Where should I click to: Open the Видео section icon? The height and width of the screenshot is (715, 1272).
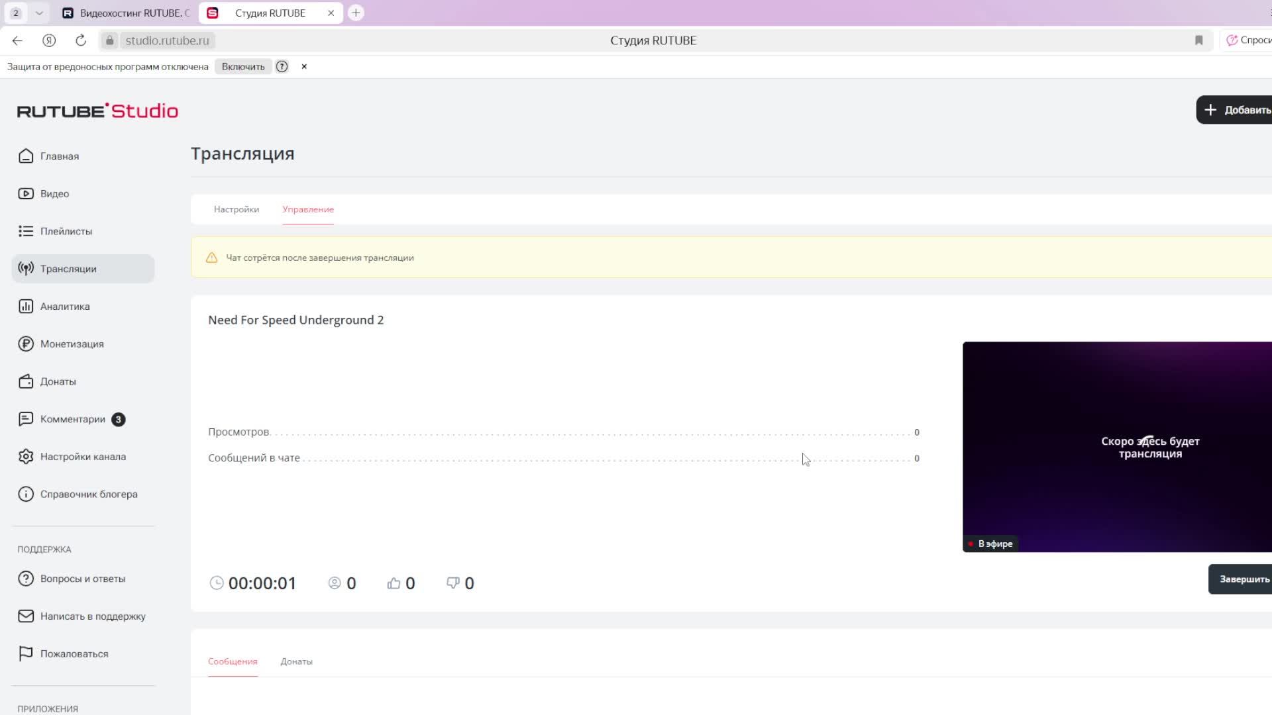click(26, 194)
